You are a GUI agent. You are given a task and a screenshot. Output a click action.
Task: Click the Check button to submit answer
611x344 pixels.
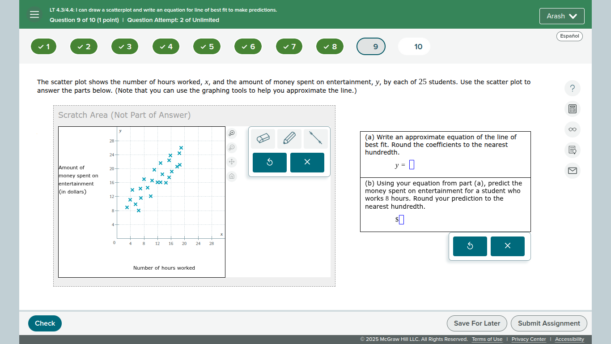[x=45, y=323]
